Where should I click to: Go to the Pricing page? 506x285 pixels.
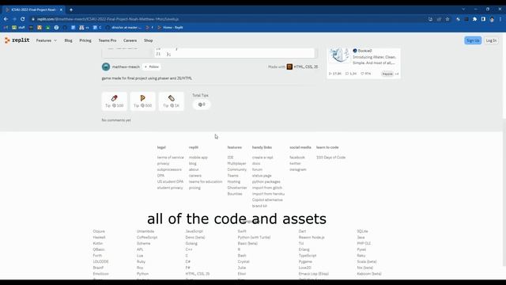[85, 40]
